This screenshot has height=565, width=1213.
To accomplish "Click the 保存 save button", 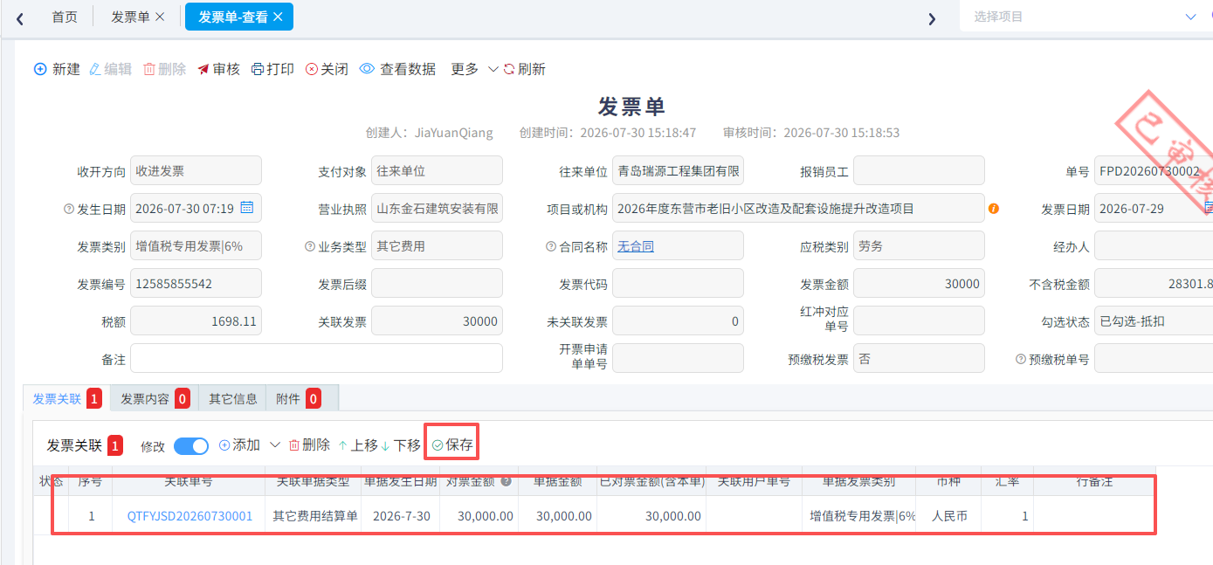I will click(x=452, y=445).
